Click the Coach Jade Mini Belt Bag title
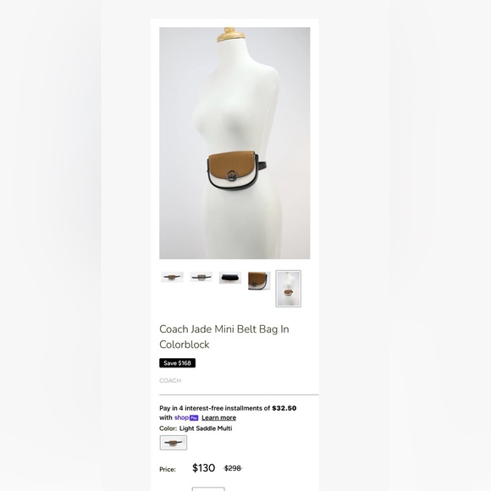 pos(224,337)
